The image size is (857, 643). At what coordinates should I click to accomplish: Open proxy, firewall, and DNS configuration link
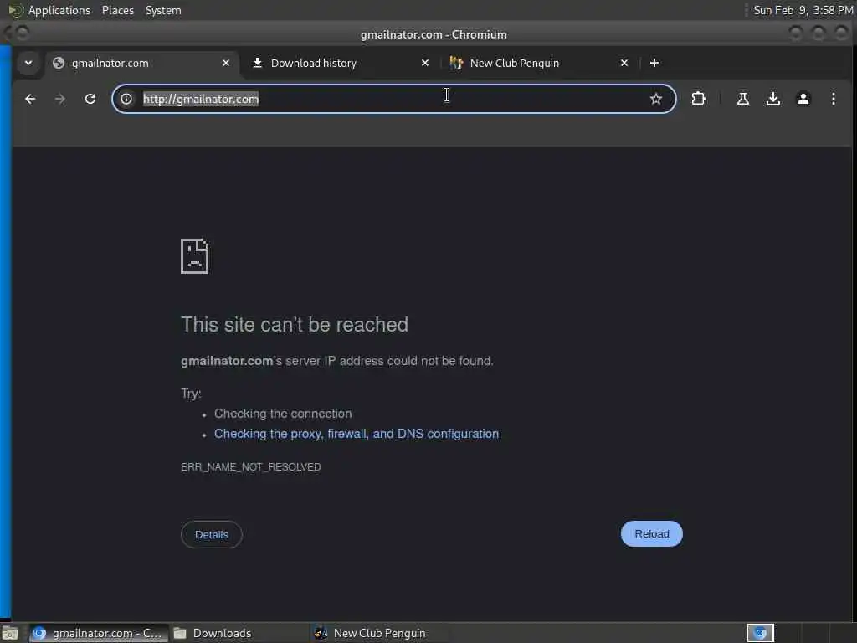(x=357, y=434)
